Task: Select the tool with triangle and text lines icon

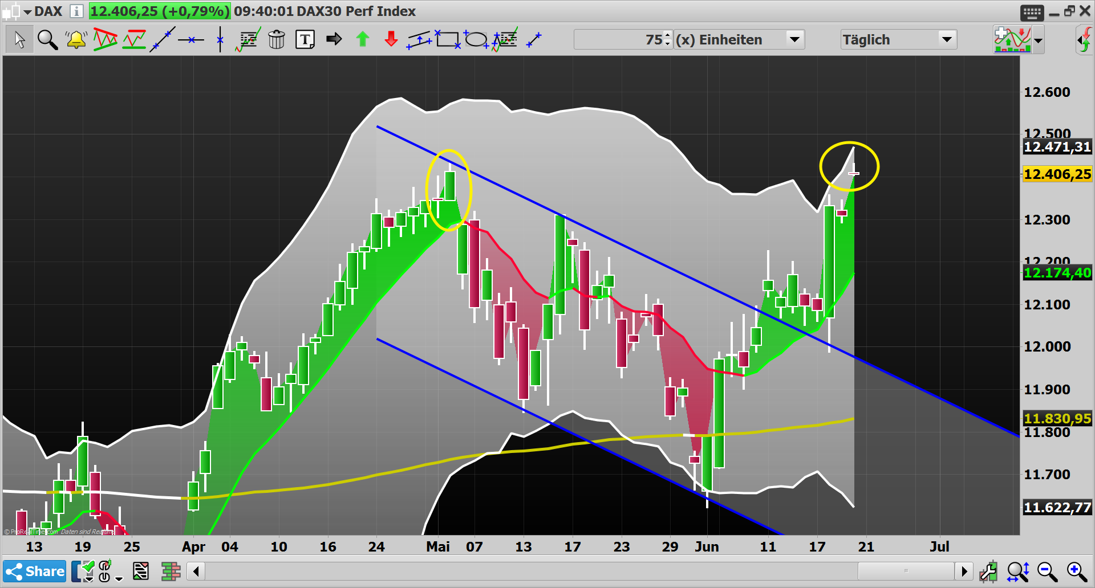Action: (505, 39)
